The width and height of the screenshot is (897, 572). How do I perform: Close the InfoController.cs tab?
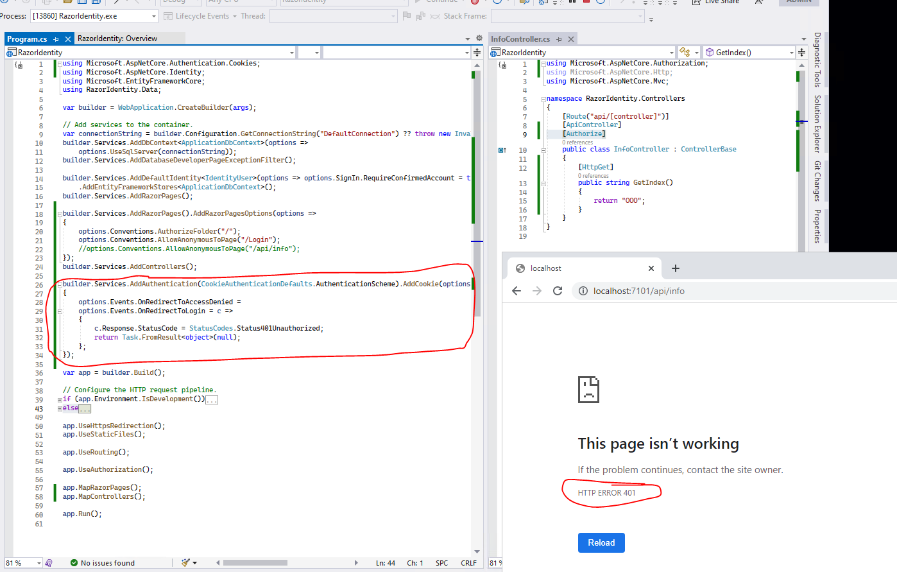(x=571, y=39)
